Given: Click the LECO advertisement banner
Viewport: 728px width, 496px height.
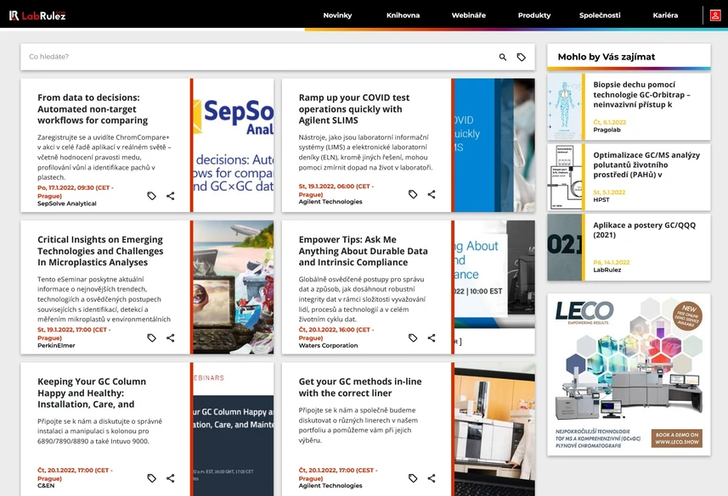Looking at the screenshot, I should [629, 374].
